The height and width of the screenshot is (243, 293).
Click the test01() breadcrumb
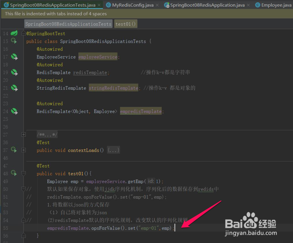tap(126, 24)
